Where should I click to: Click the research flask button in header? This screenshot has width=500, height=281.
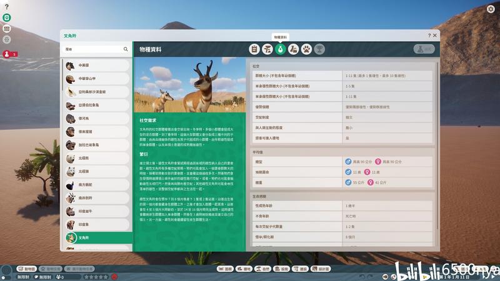pyautogui.click(x=424, y=49)
